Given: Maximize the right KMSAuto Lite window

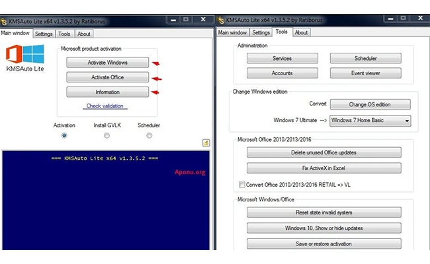Looking at the screenshot, I should tap(403, 18).
